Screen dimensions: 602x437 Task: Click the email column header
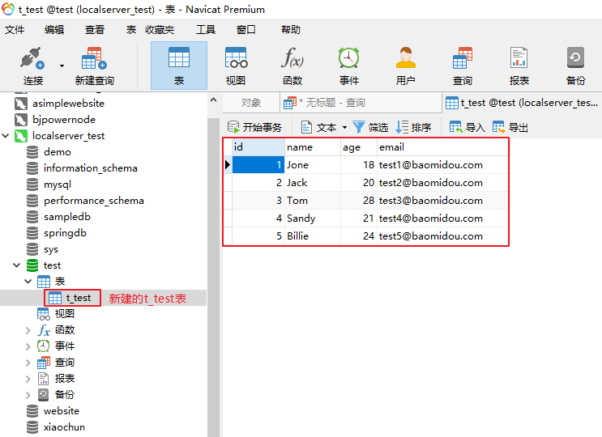(x=442, y=147)
